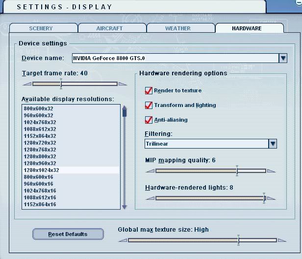This screenshot has width=302, height=259.
Task: Go to the Weather tab
Action: tap(180, 28)
